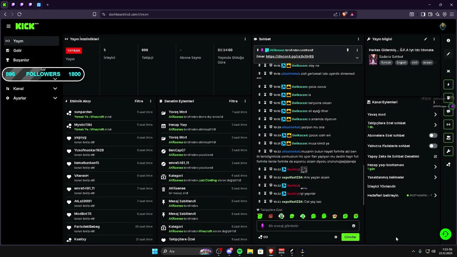Open File Explorer from the taskbar
This screenshot has height=257, width=457.
pyautogui.click(x=250, y=251)
